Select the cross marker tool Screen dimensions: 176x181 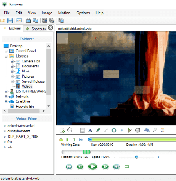[122, 130]
